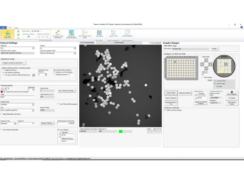Open Configure Assay Parameters
Screen dimensions: 244x183
58,34
